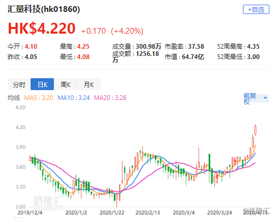Viewport: 274px width, 218px height.
Task: Select the 日K daily chart tab
Action: (42, 84)
